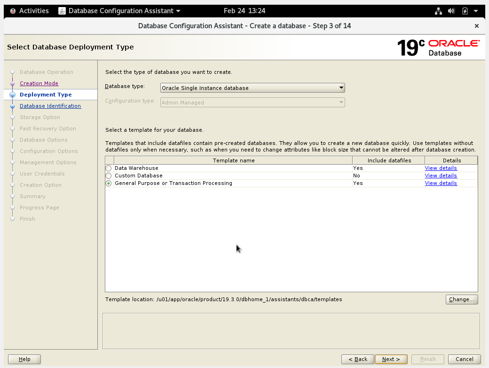Viewport: 489px width, 368px height.
Task: Click the battery status icon
Action: point(465,11)
